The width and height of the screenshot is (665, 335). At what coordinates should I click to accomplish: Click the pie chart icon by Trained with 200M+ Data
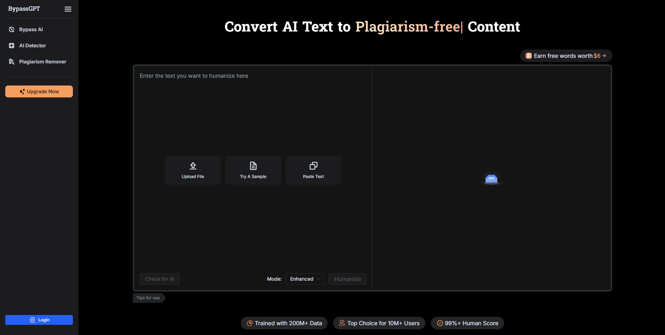pyautogui.click(x=250, y=323)
